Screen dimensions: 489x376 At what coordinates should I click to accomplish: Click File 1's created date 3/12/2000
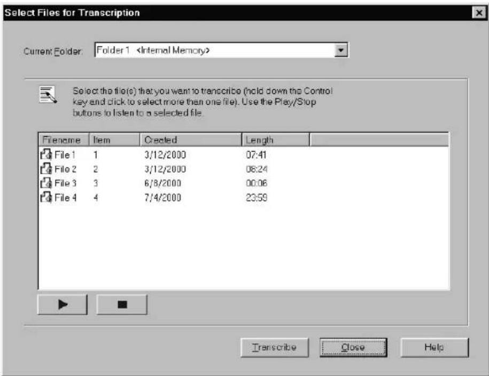(165, 155)
